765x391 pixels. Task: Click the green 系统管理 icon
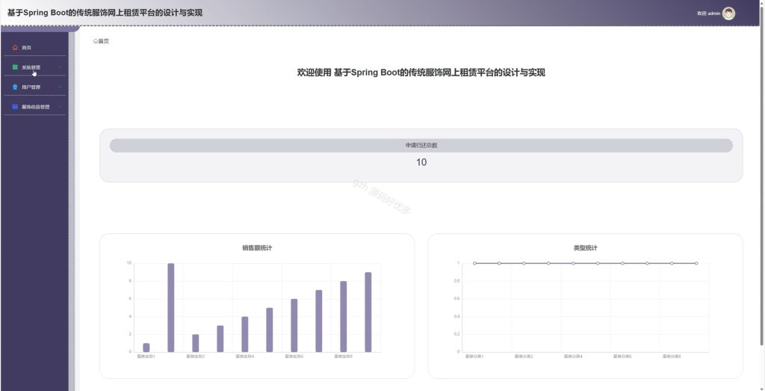click(15, 67)
